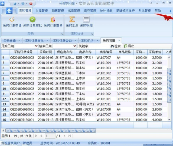Switch to 采购管理 ribbon tab
Viewport: 173px width, 146px height.
click(25, 11)
